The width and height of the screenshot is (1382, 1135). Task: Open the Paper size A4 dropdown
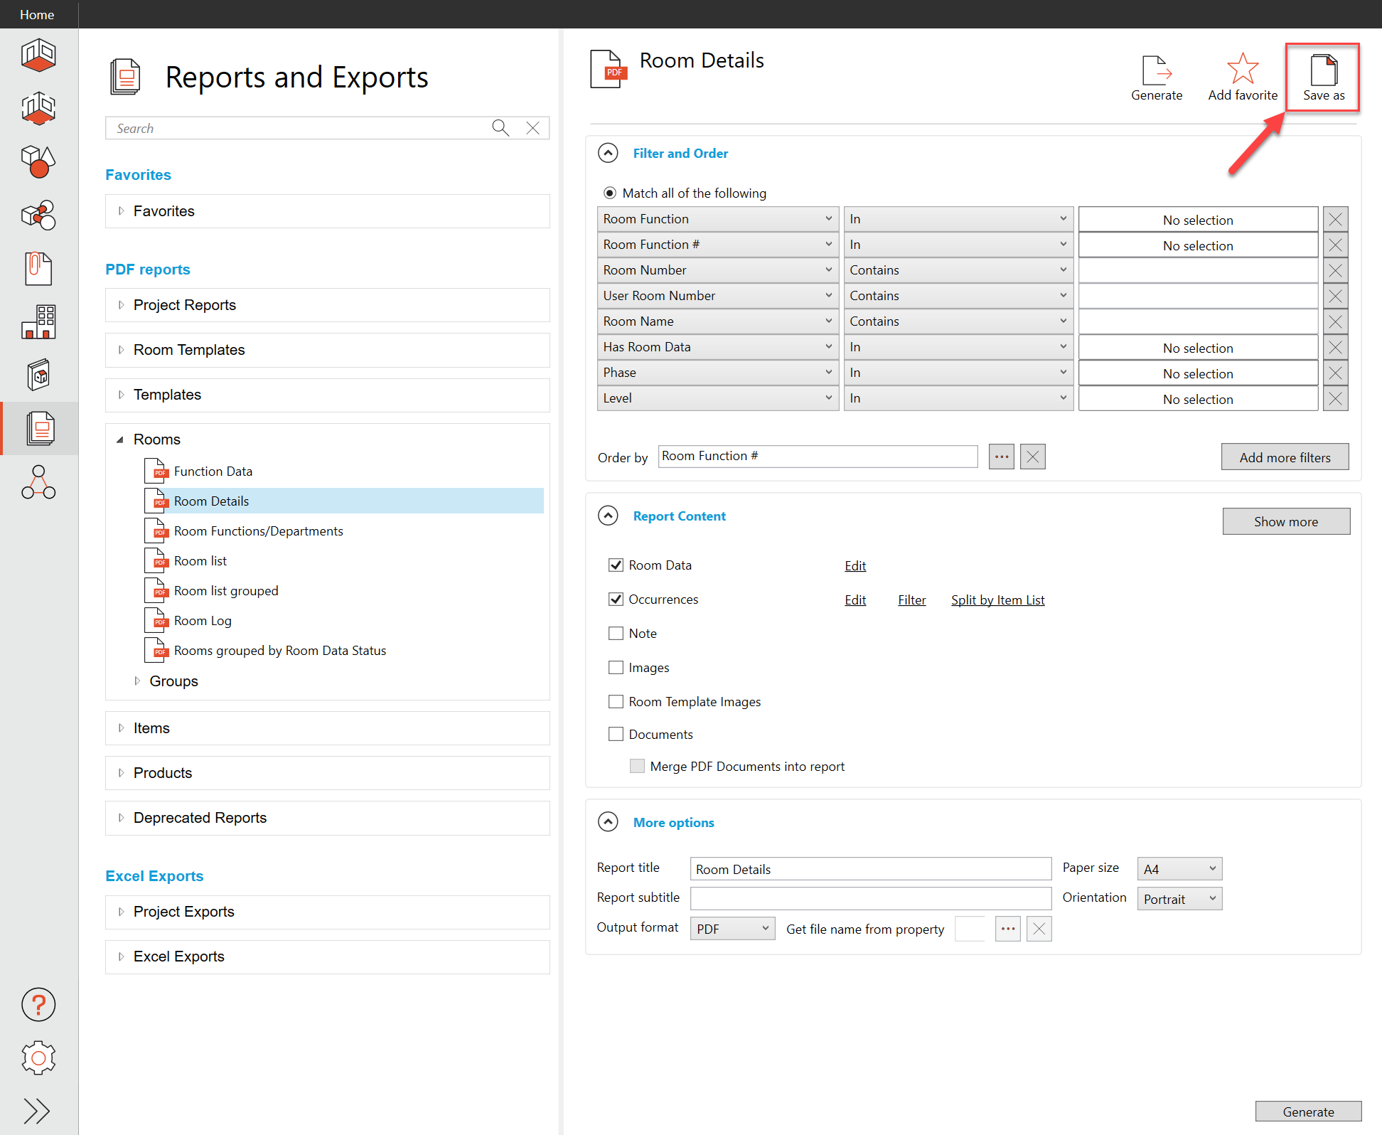coord(1179,869)
